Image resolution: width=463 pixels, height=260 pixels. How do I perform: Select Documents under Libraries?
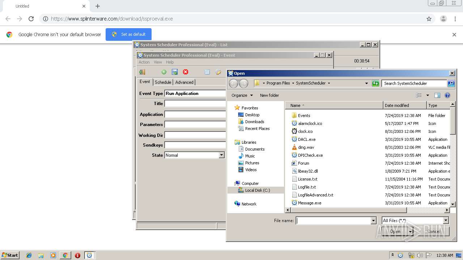pos(255,149)
